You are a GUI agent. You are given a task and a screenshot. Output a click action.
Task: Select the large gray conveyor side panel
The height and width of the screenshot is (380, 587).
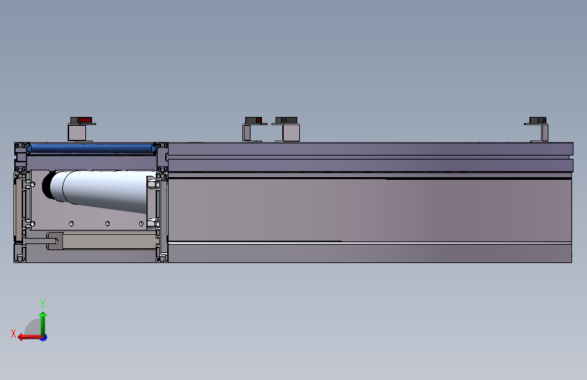point(370,210)
